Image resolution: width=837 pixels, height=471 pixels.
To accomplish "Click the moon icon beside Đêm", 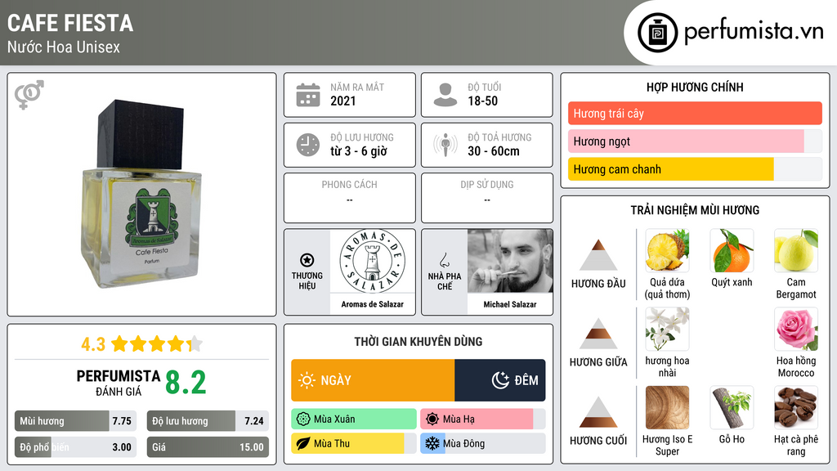I will pyautogui.click(x=500, y=380).
